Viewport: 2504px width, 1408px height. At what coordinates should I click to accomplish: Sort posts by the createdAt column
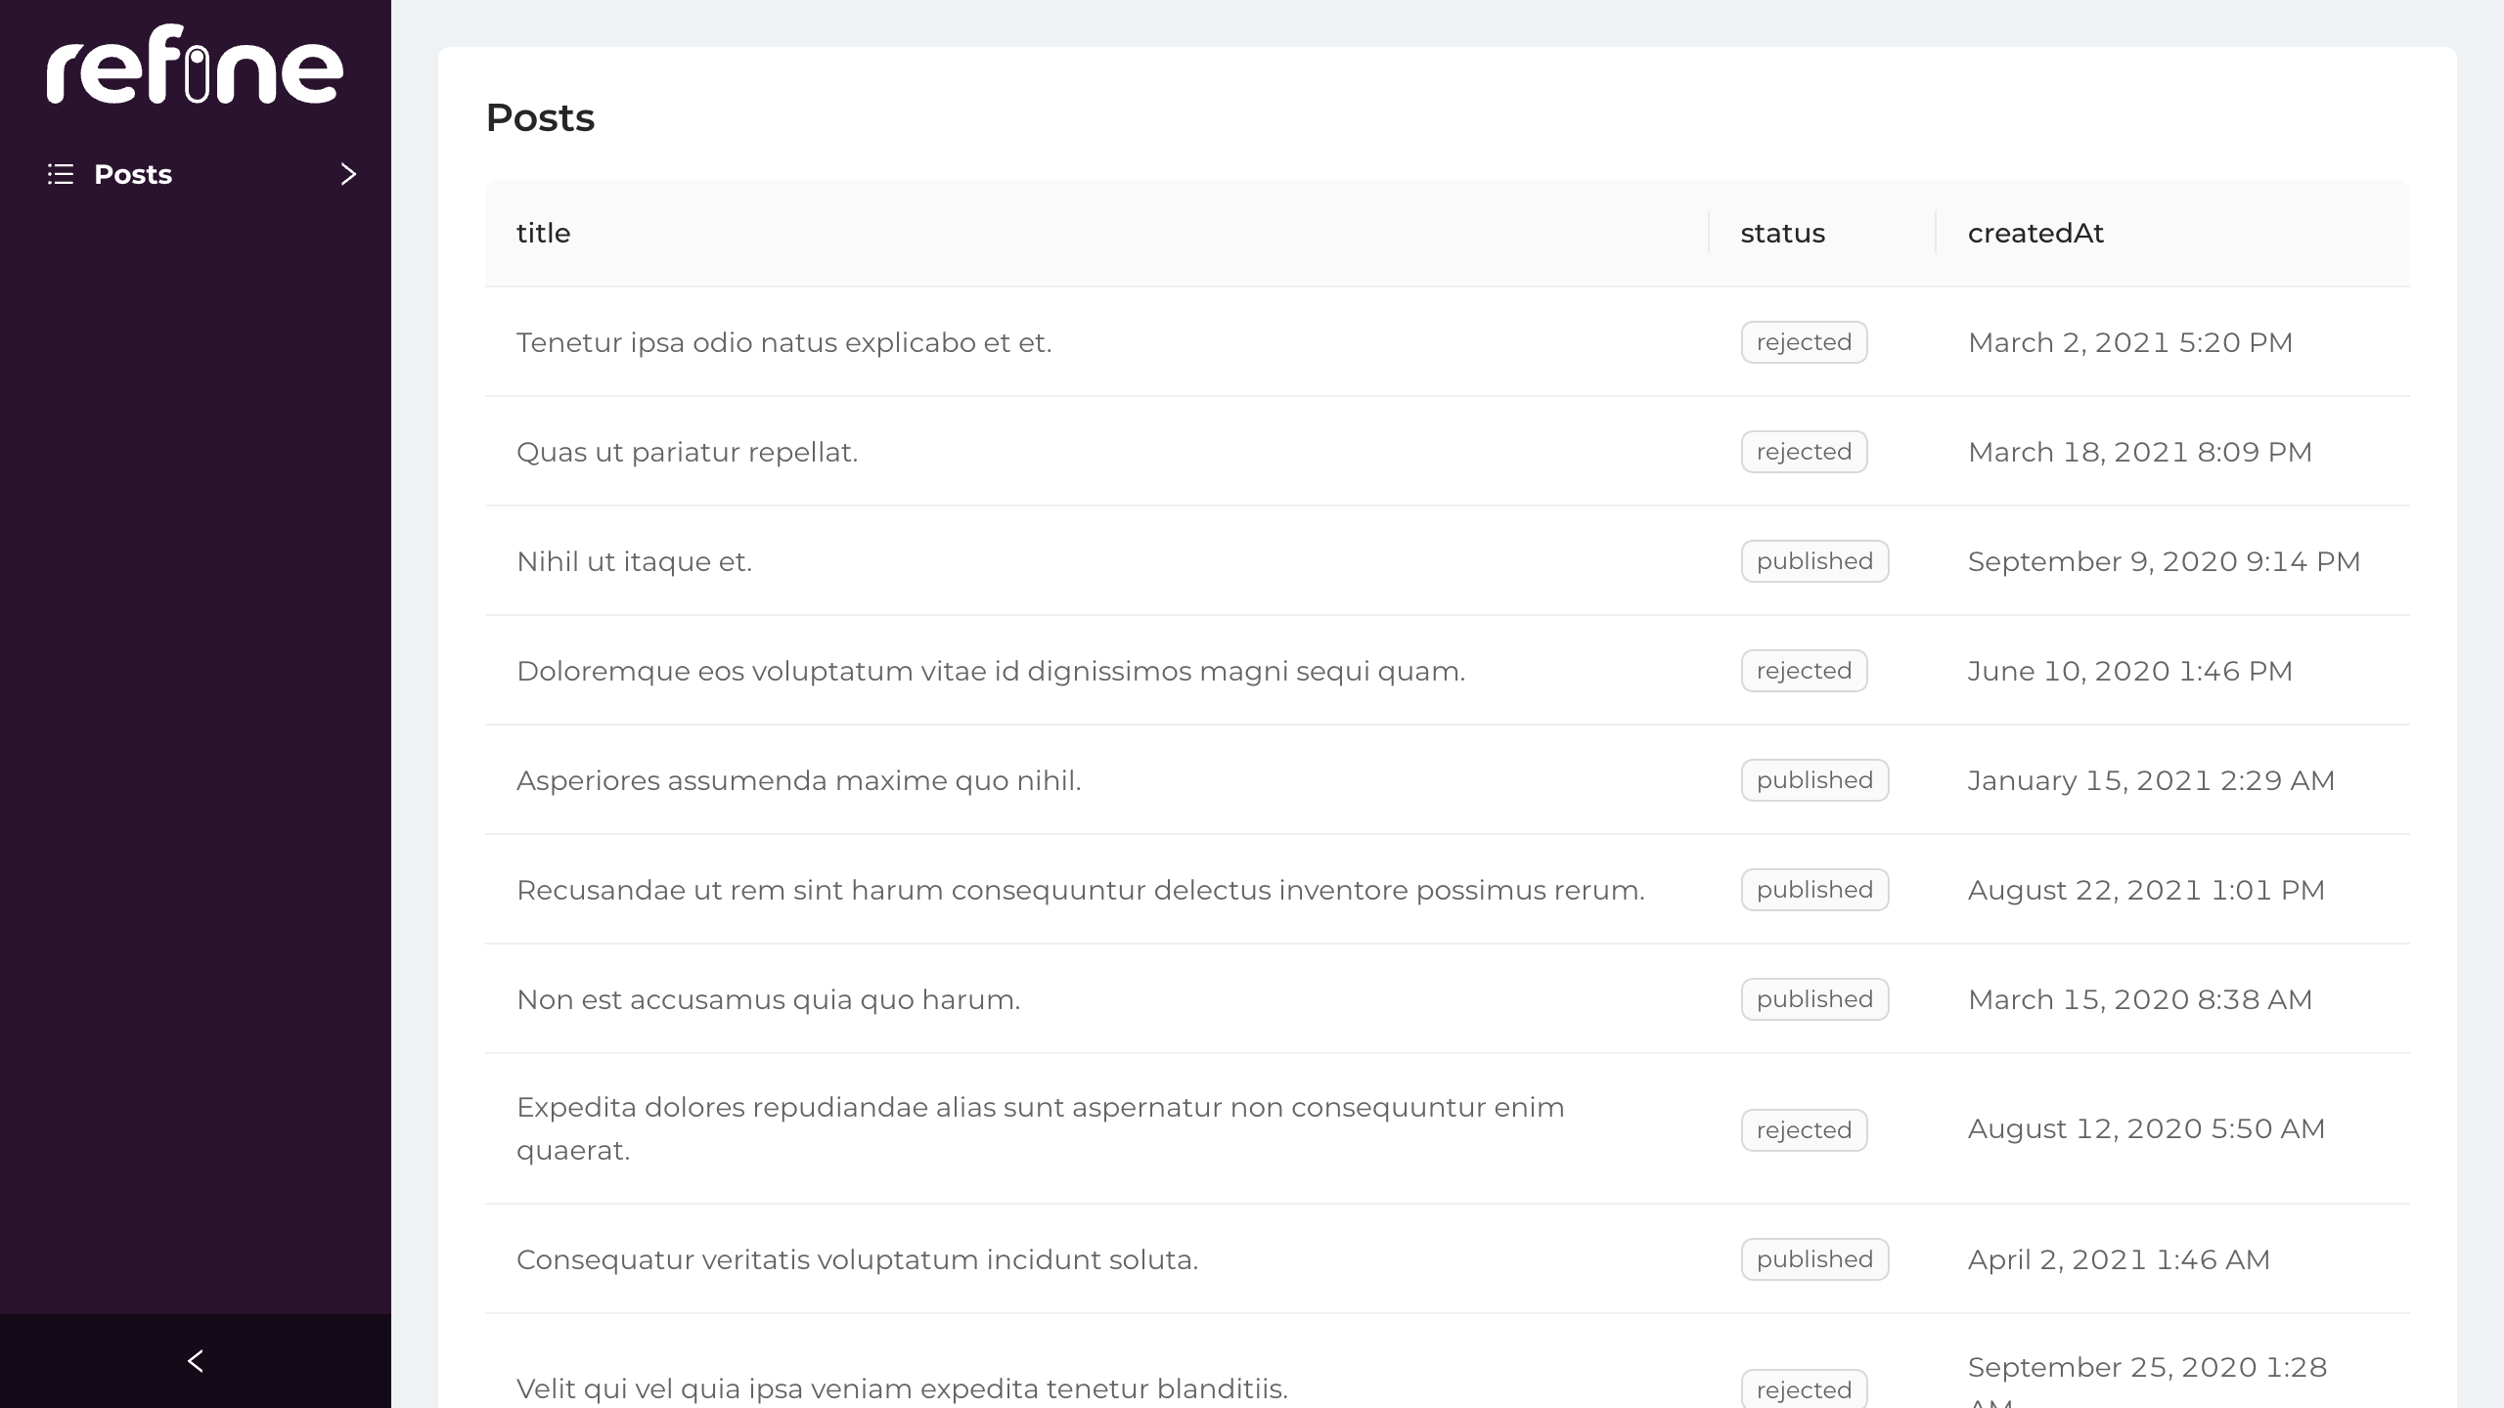click(2034, 233)
